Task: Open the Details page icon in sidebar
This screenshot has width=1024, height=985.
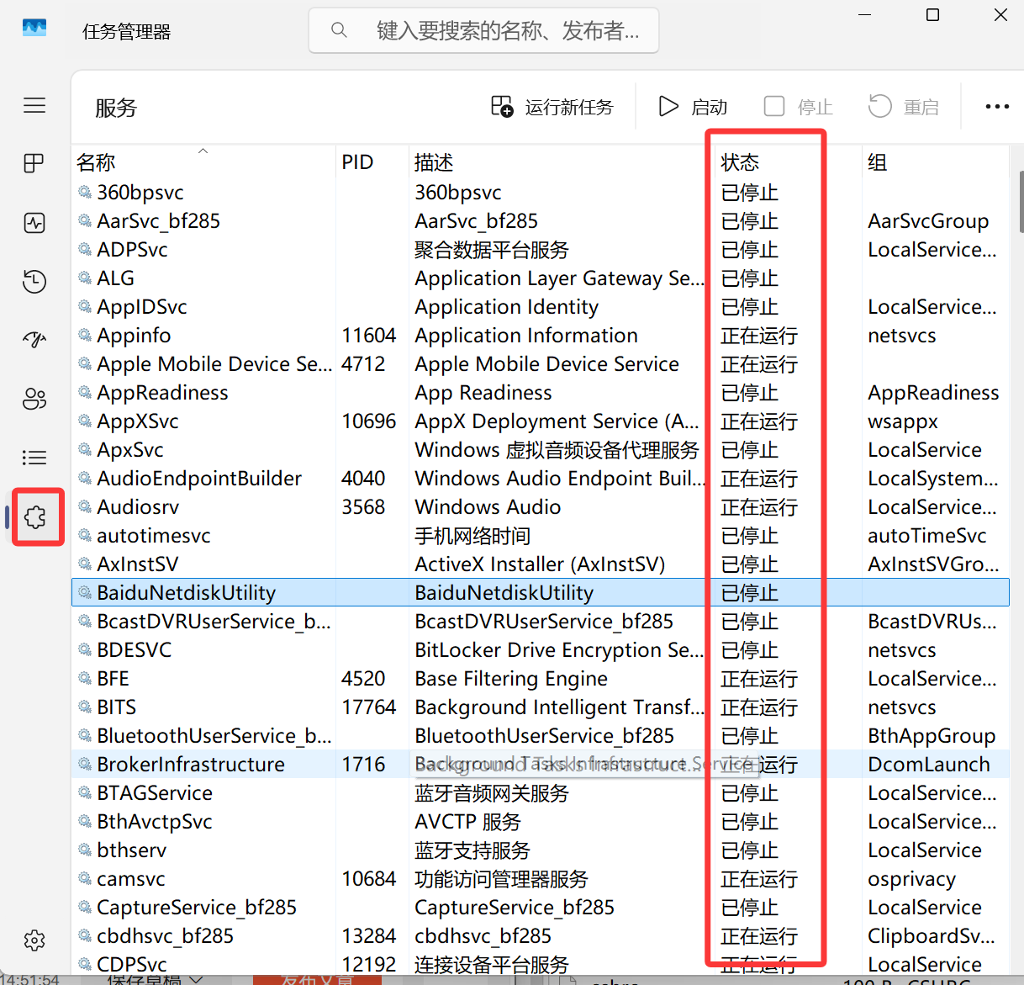Action: point(34,458)
